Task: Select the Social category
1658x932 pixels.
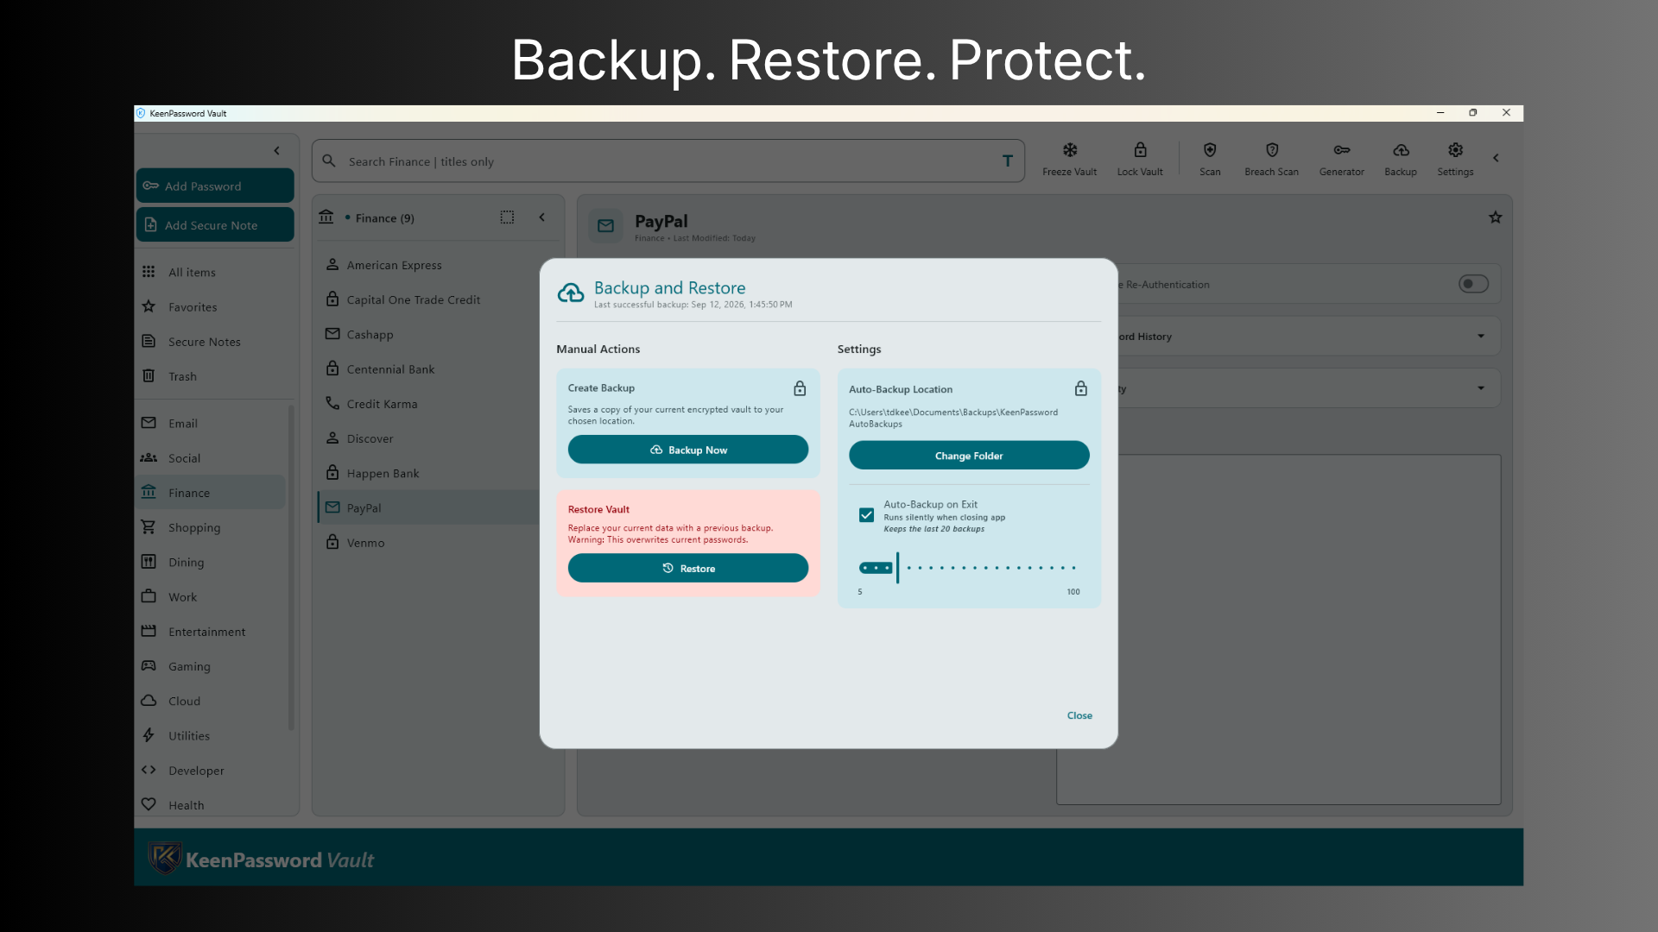Action: (x=210, y=458)
